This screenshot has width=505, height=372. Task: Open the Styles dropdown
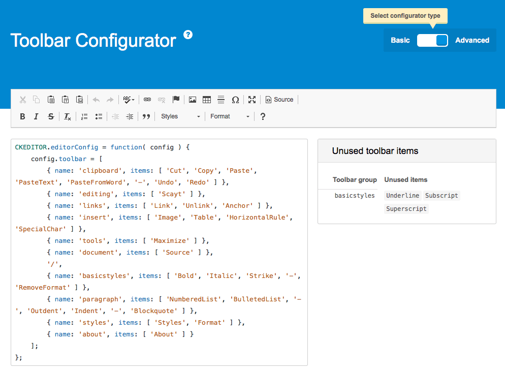[180, 116]
